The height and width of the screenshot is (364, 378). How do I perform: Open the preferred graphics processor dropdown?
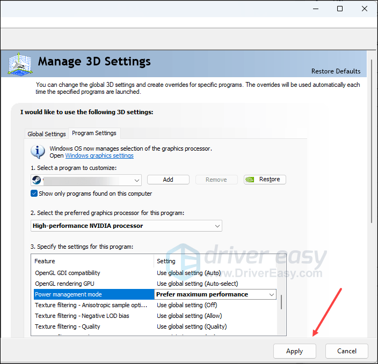[x=217, y=226]
